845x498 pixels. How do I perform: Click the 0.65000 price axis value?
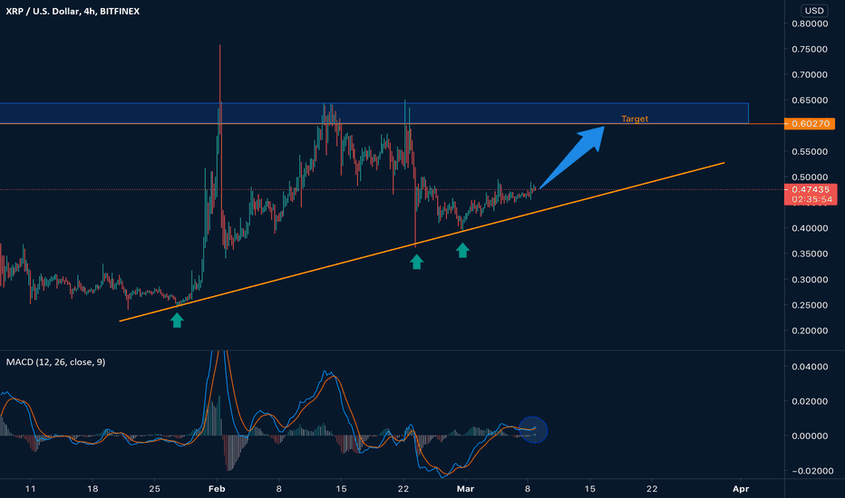pos(810,101)
